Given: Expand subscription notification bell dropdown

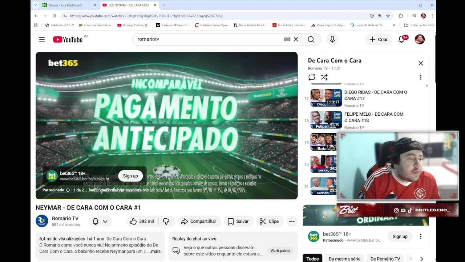Looking at the screenshot, I should (x=100, y=221).
